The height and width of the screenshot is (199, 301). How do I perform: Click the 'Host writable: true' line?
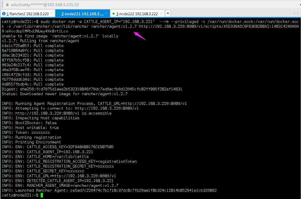tap(30, 128)
